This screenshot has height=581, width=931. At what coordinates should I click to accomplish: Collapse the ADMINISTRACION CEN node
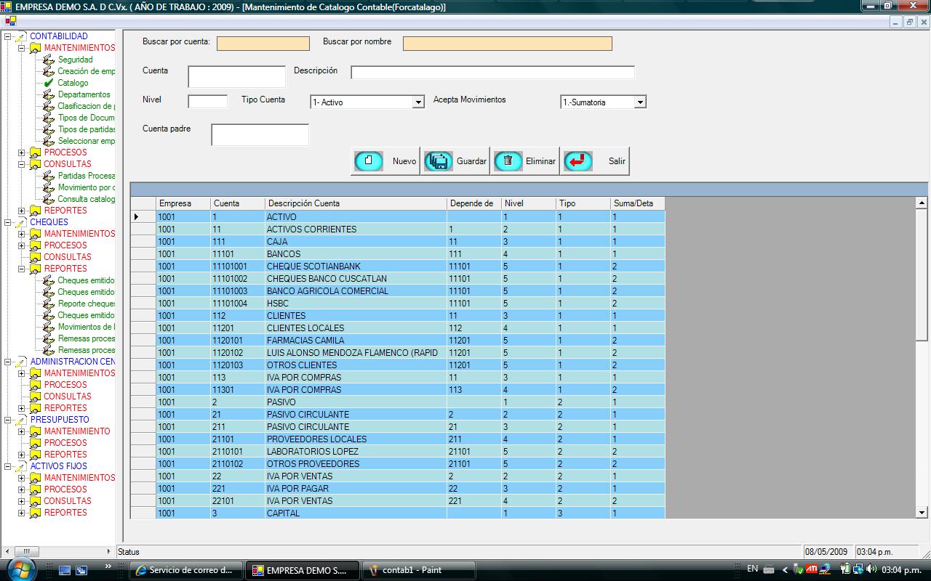(x=7, y=362)
